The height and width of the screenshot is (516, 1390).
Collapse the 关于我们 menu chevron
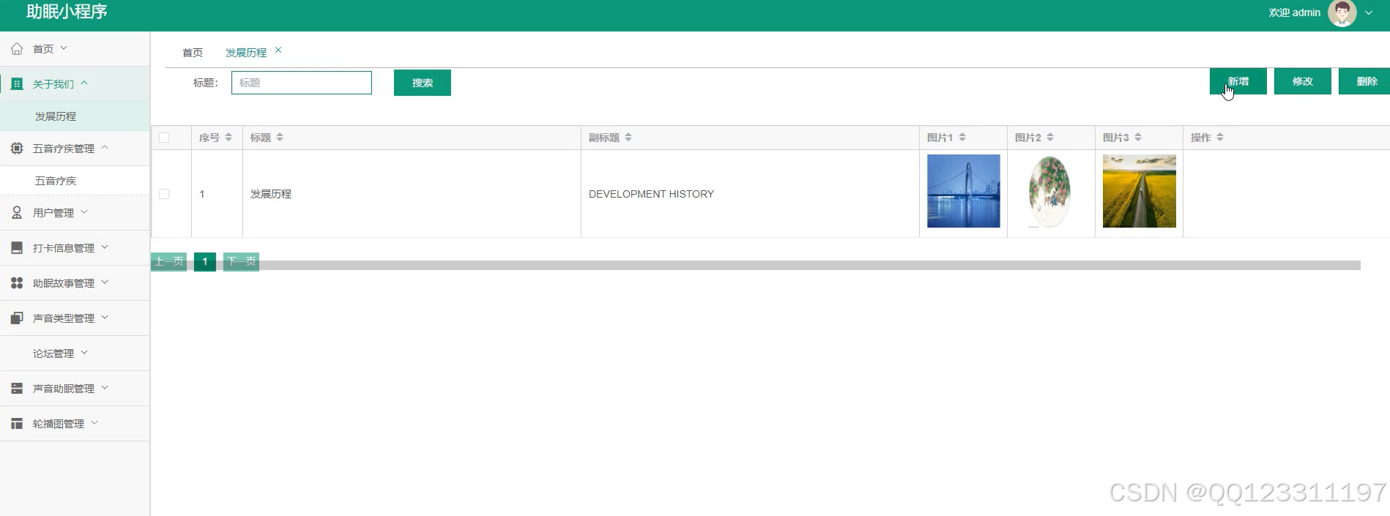point(84,83)
